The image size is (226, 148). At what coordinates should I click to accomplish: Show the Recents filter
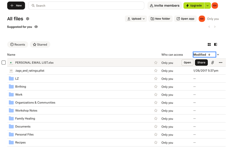click(18, 45)
